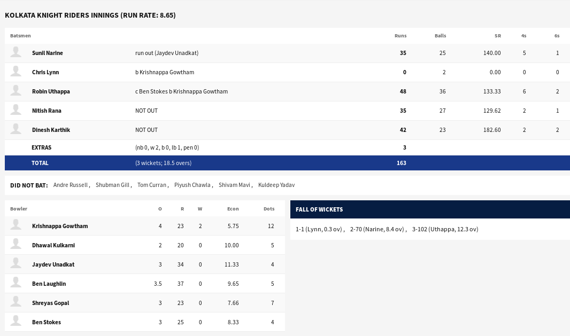This screenshot has width=570, height=336.
Task: Click Dhawal Kulkarni's bowler avatar
Action: pyautogui.click(x=16, y=244)
